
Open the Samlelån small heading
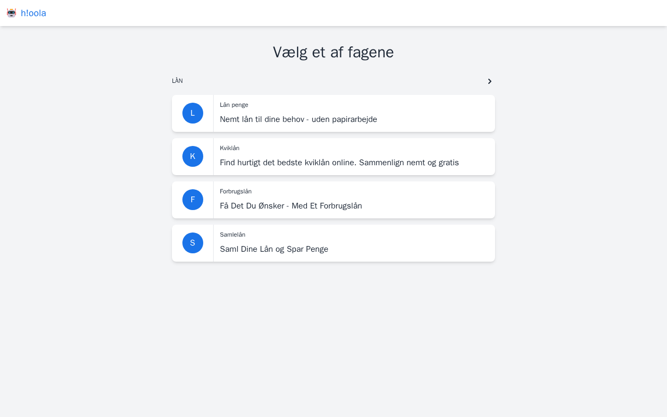pos(232,235)
